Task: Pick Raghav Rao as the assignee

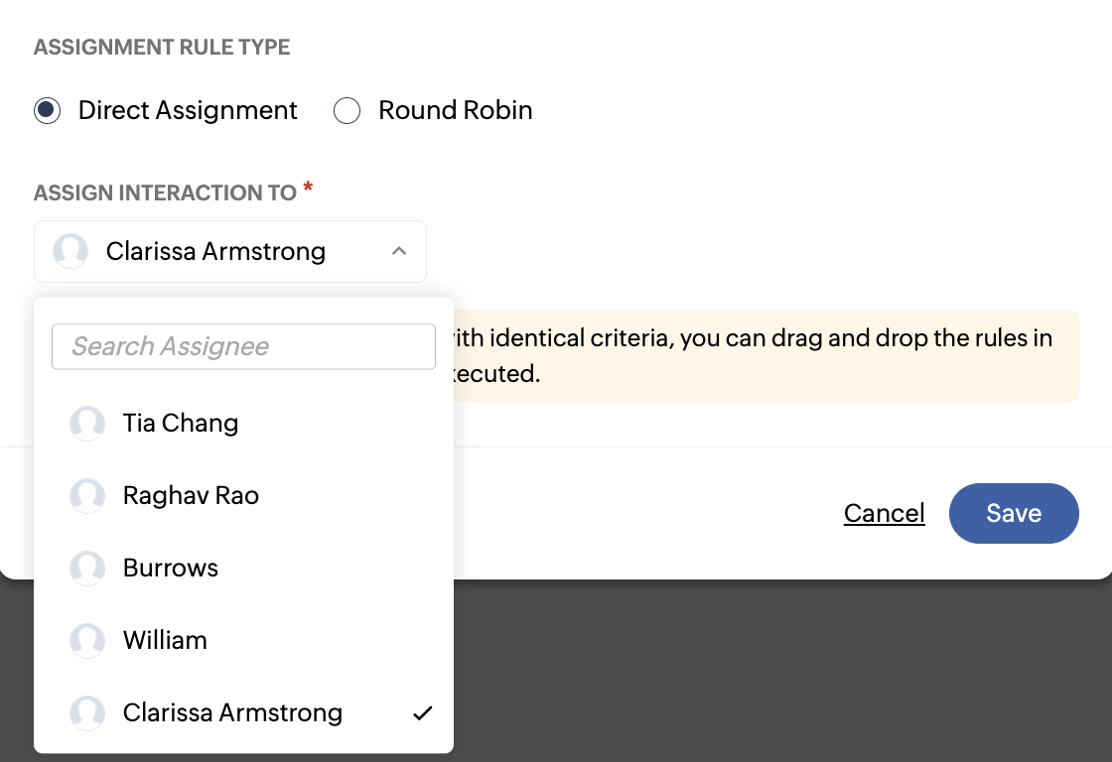Action: 191,496
